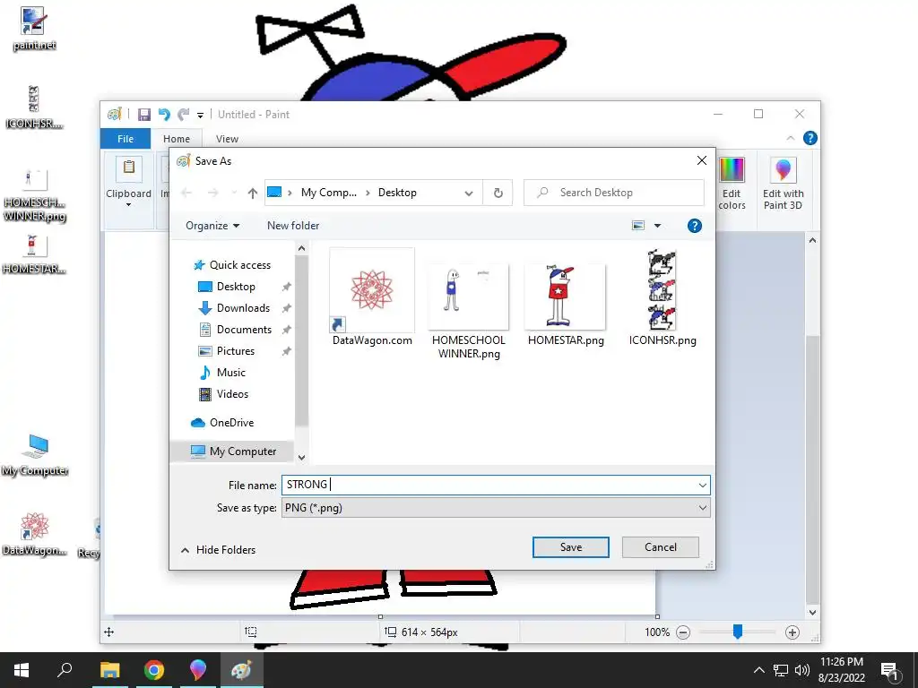Click the Paint zoom slider handle
The width and height of the screenshot is (918, 688).
(738, 632)
